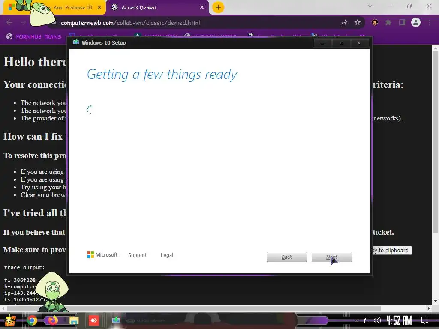The height and width of the screenshot is (329, 439).
Task: Open a new tab with the plus button
Action: point(218,7)
